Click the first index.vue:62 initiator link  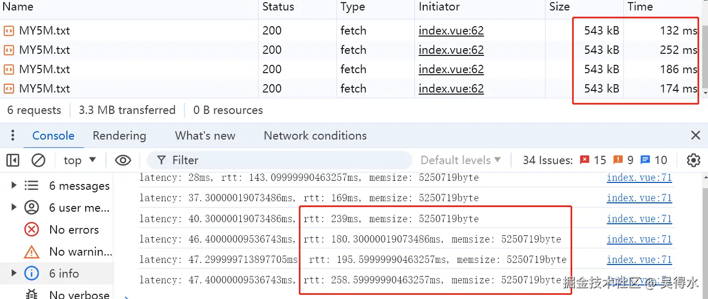[x=451, y=31]
